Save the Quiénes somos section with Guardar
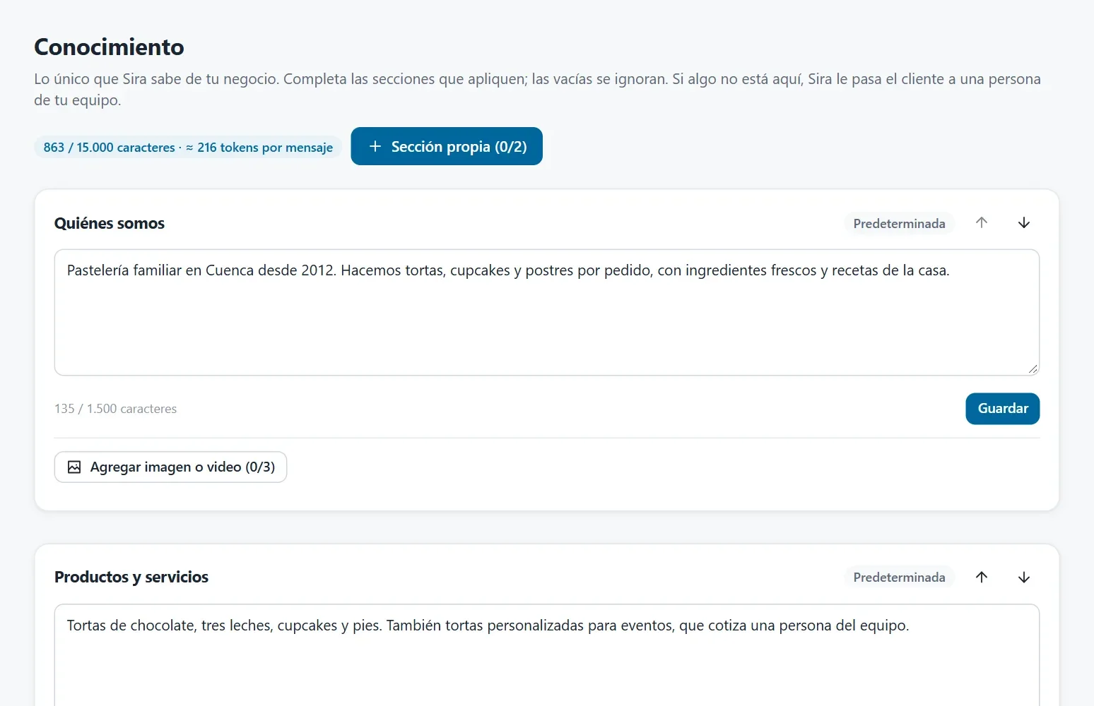1094x706 pixels. pos(1002,409)
